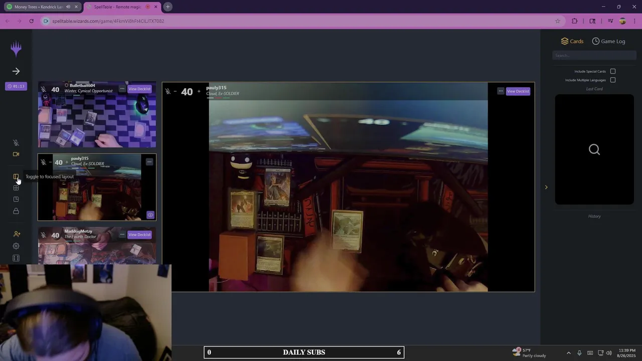Toggle the sidebar microphone mute icon
This screenshot has height=361, width=642.
click(x=16, y=143)
